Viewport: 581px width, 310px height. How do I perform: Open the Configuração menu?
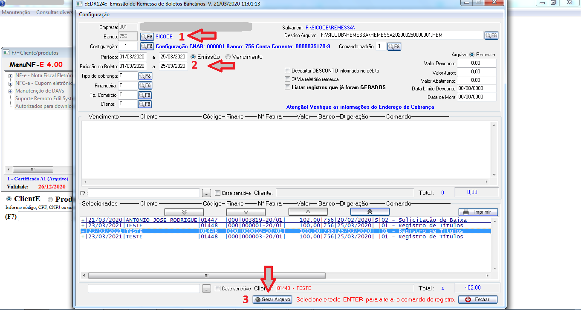pos(94,14)
